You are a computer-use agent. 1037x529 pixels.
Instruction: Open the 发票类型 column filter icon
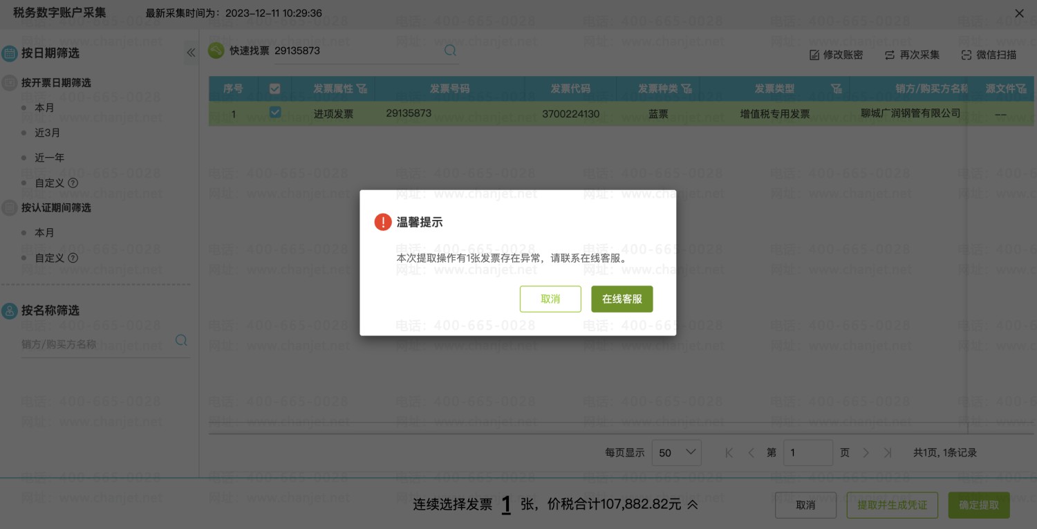coord(837,89)
